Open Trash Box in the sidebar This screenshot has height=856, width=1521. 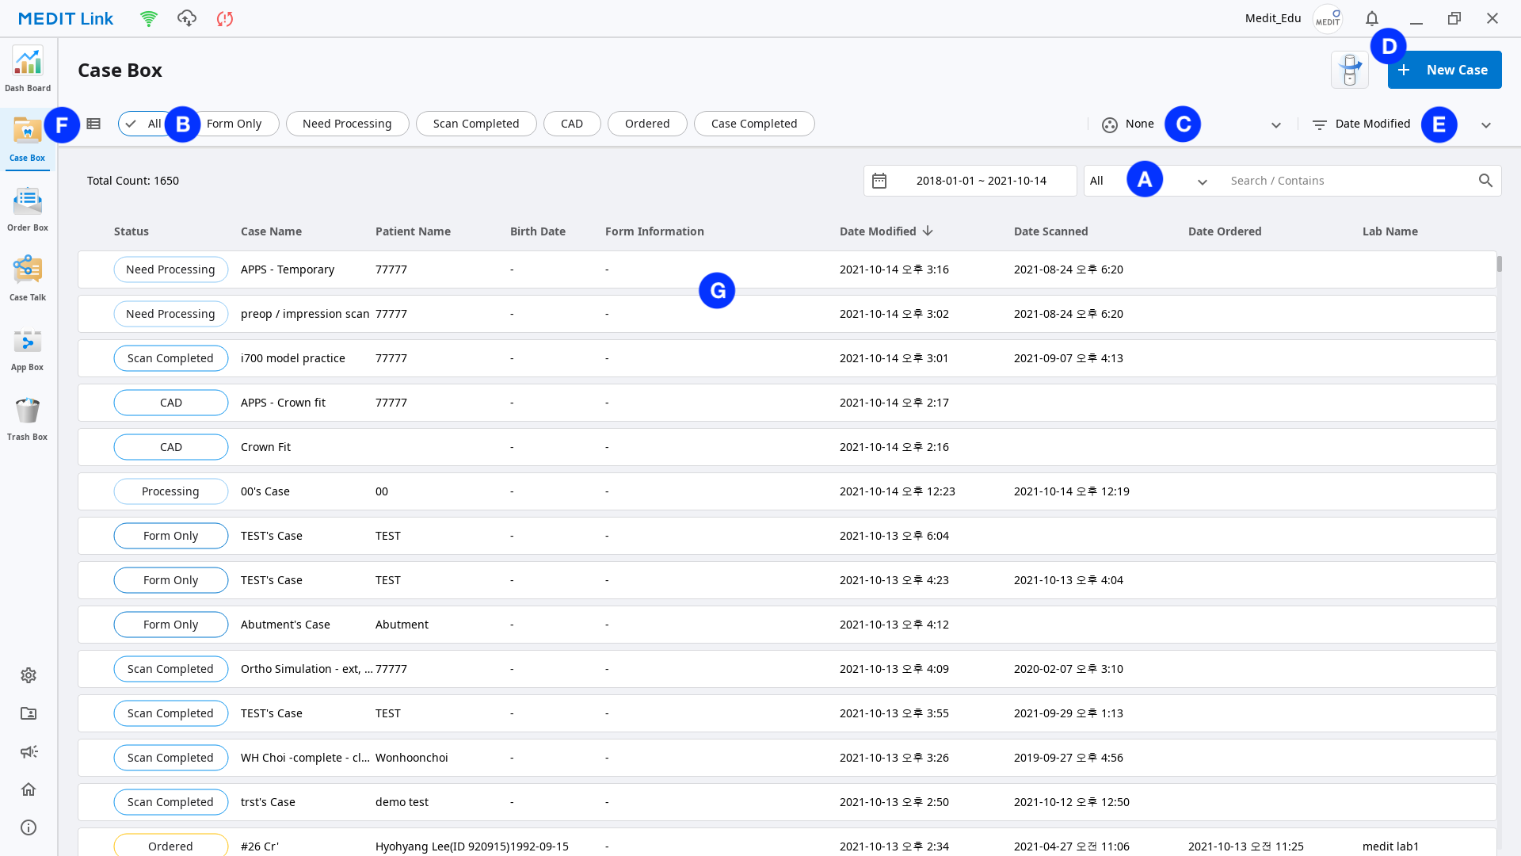pyautogui.click(x=28, y=418)
